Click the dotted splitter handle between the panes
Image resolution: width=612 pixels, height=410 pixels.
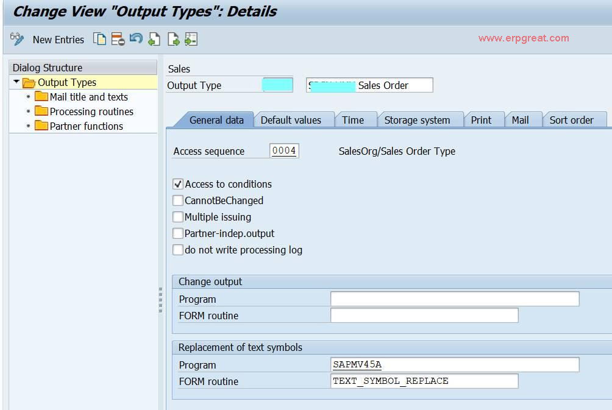click(160, 300)
